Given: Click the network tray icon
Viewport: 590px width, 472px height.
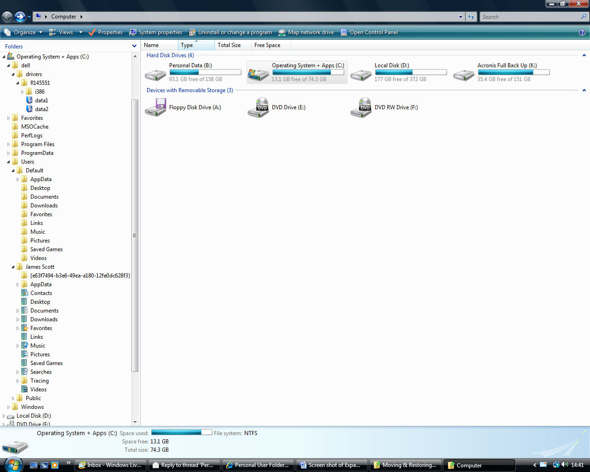Looking at the screenshot, I should [x=556, y=465].
